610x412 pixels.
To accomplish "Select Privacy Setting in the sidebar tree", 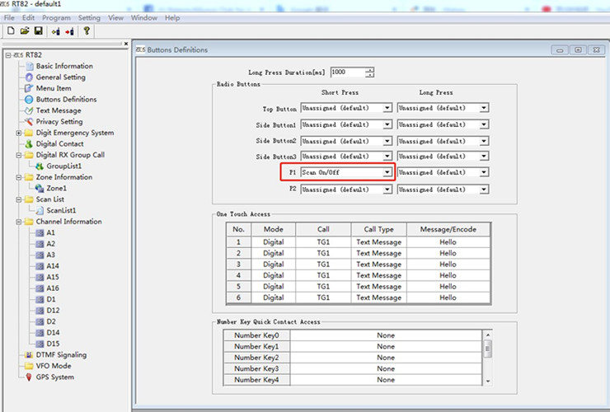I will (x=59, y=122).
